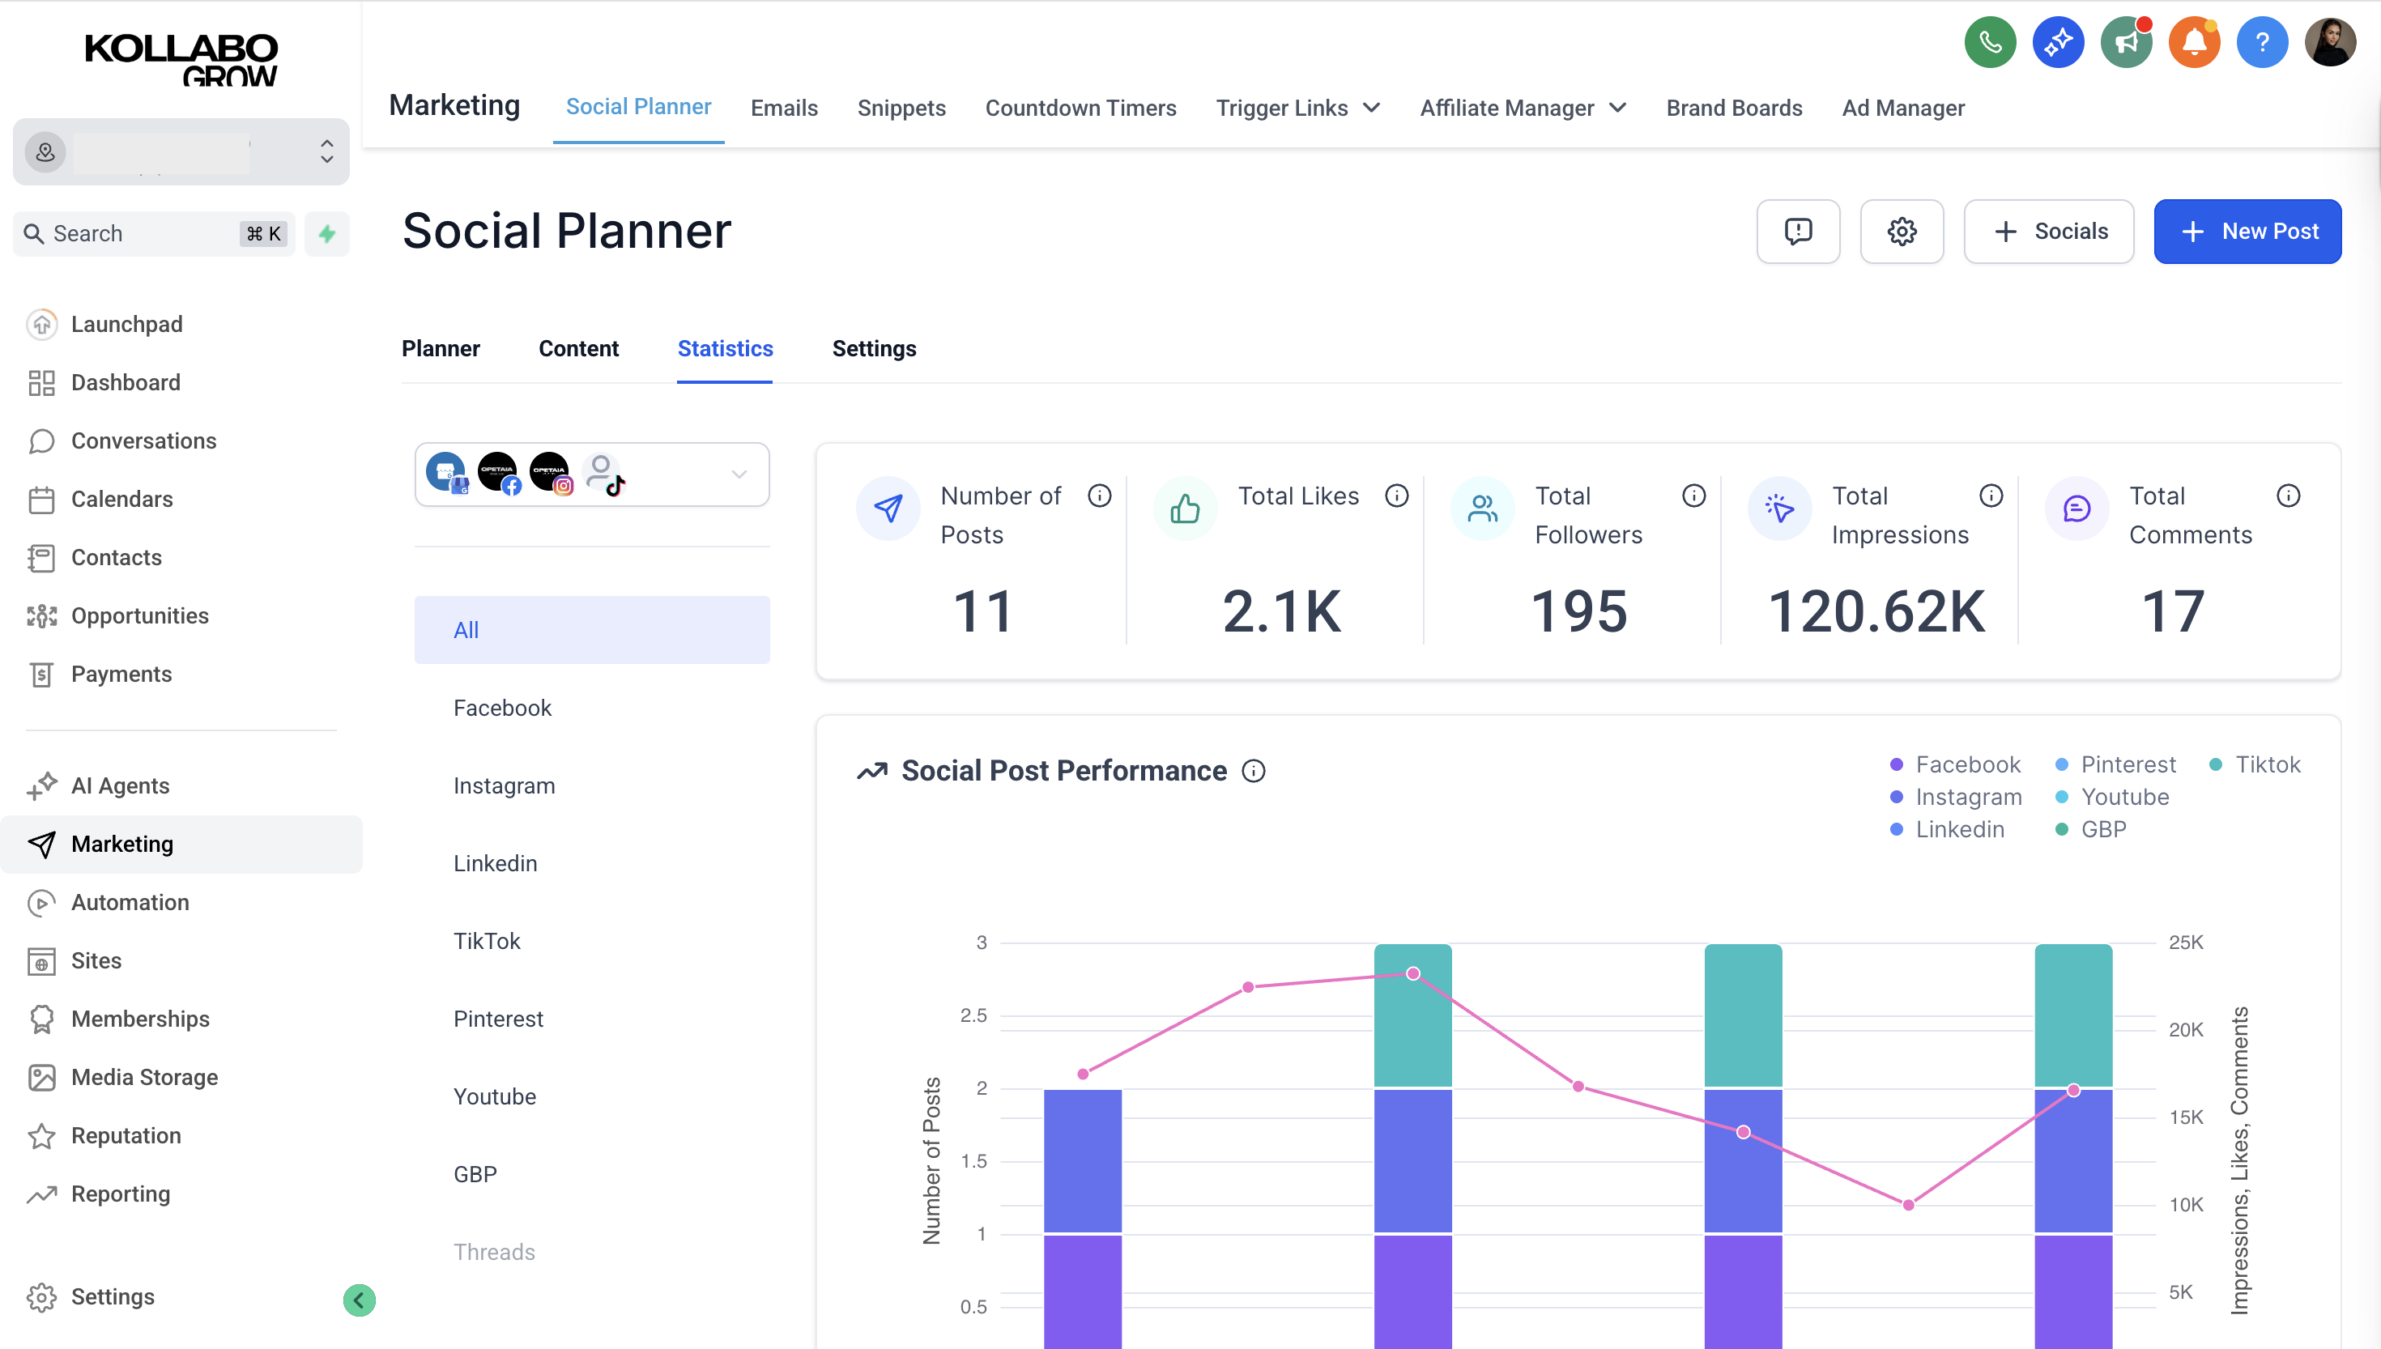Expand the Trigger Links dropdown
The image size is (2381, 1349).
[x=1297, y=109]
